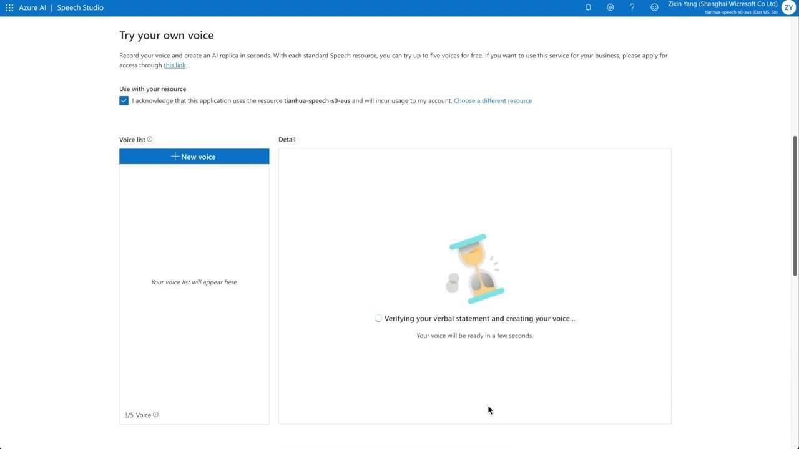Click the tianhua-speech-s0-eus resource name
The height and width of the screenshot is (449, 799).
317,100
